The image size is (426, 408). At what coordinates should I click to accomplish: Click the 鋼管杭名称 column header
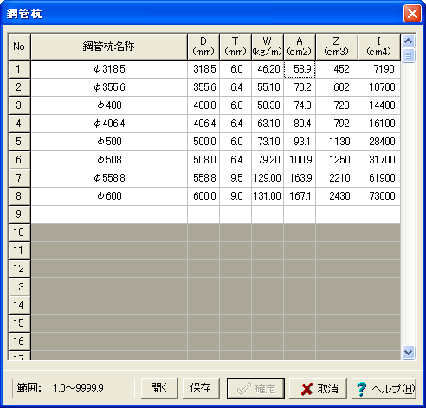point(109,47)
